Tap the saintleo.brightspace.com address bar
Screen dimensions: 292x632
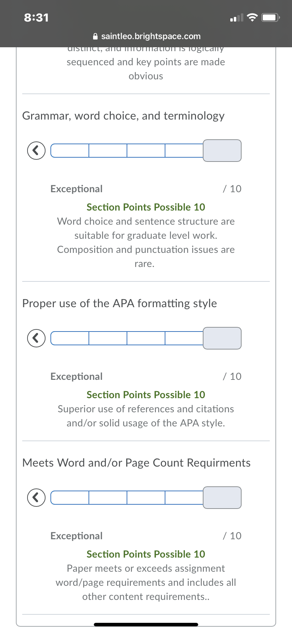pos(146,36)
